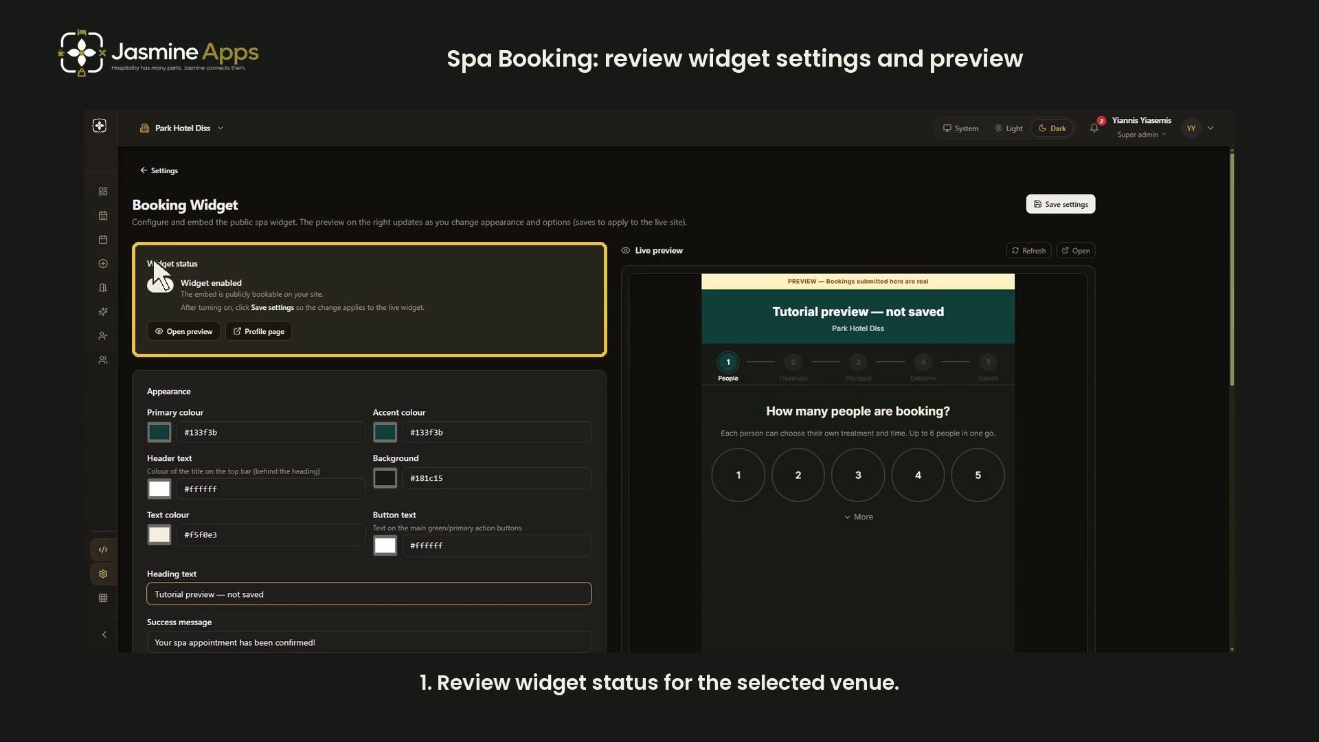Viewport: 1319px width, 742px height.
Task: Click the Button text hex field
Action: point(497,546)
